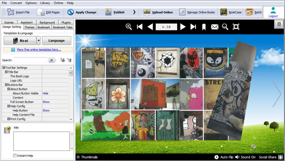
Task: Click Upload Online icon
Action: [147, 12]
